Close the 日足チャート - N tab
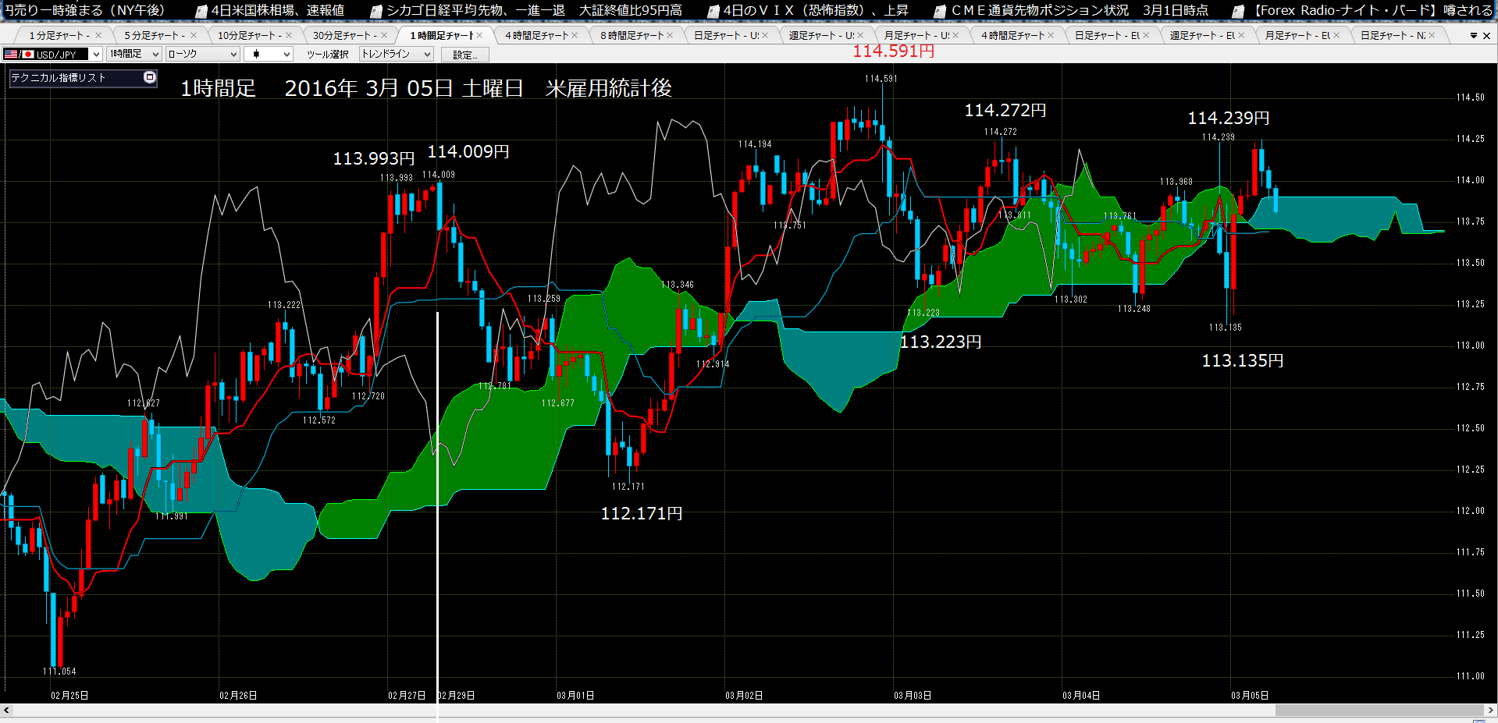 point(1432,36)
